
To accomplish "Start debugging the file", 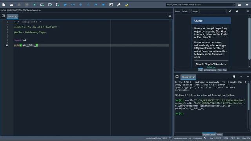I will 65,5.
